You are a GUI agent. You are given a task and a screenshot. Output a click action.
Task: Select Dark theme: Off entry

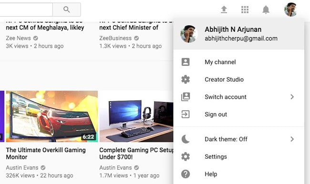239,139
